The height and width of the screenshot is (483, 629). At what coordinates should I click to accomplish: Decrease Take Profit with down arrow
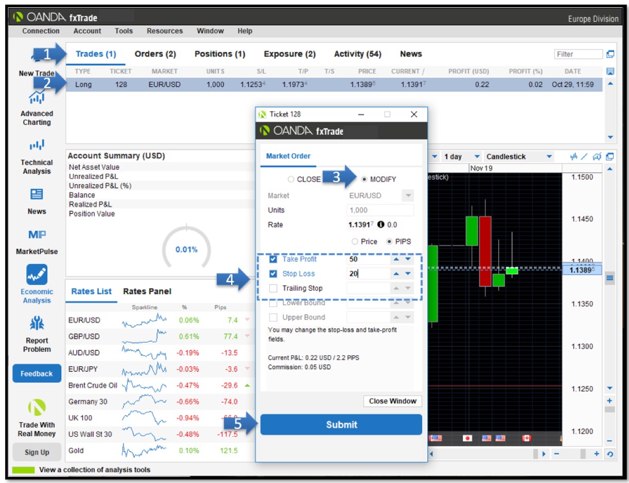coord(408,259)
